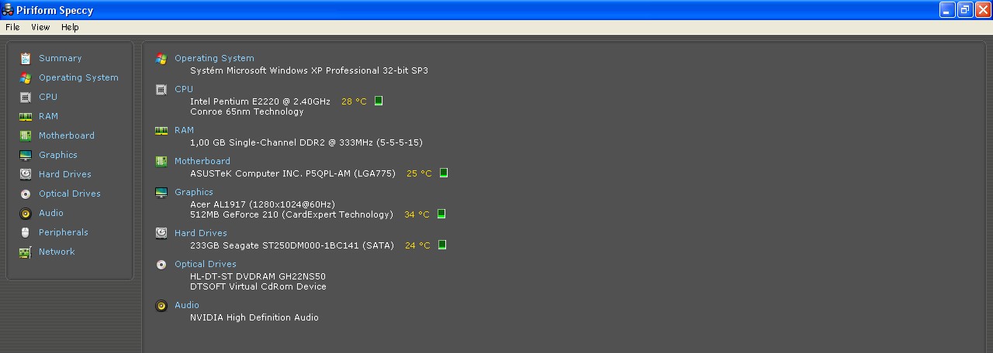Show Hard Drives section from sidebar
This screenshot has height=353, width=993.
(65, 174)
